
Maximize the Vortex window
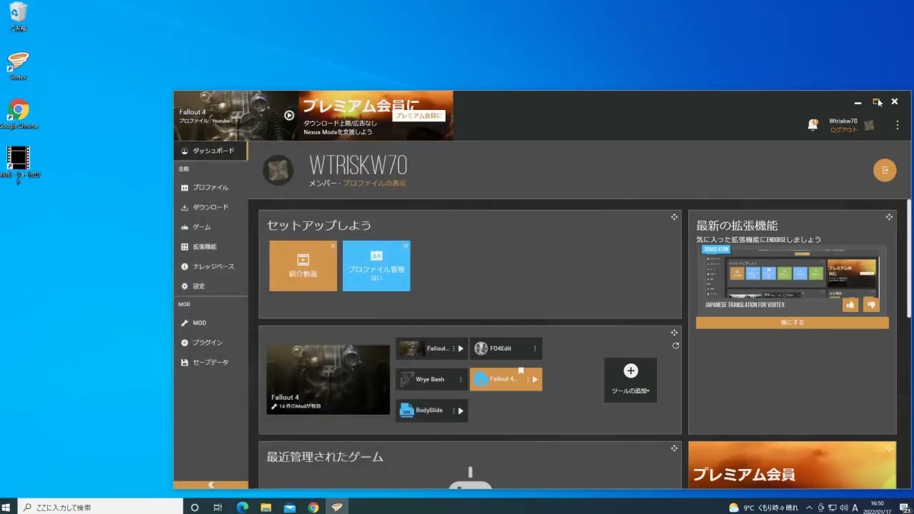pos(876,102)
